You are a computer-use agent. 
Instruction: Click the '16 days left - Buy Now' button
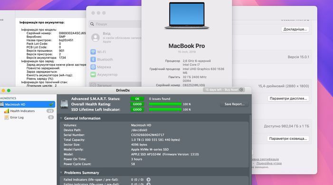coord(224,90)
